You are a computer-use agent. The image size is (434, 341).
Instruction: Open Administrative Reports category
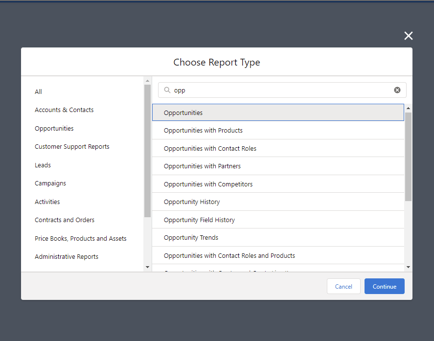[67, 257]
